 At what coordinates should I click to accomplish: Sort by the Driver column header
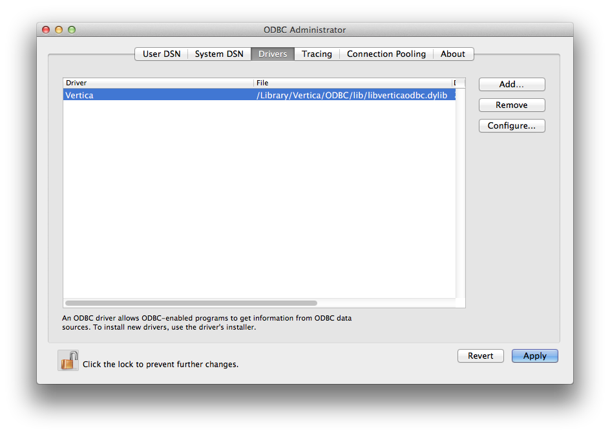coord(158,83)
